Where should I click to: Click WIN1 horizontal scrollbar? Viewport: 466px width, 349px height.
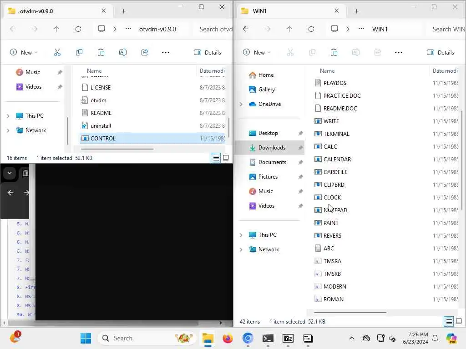point(350,313)
